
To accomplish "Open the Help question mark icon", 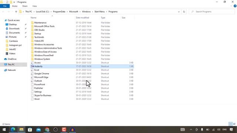I will 235,6.
